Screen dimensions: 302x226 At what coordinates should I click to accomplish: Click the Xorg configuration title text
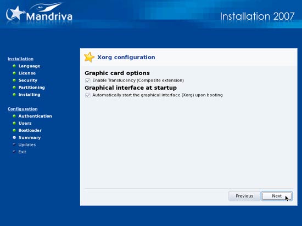click(126, 57)
